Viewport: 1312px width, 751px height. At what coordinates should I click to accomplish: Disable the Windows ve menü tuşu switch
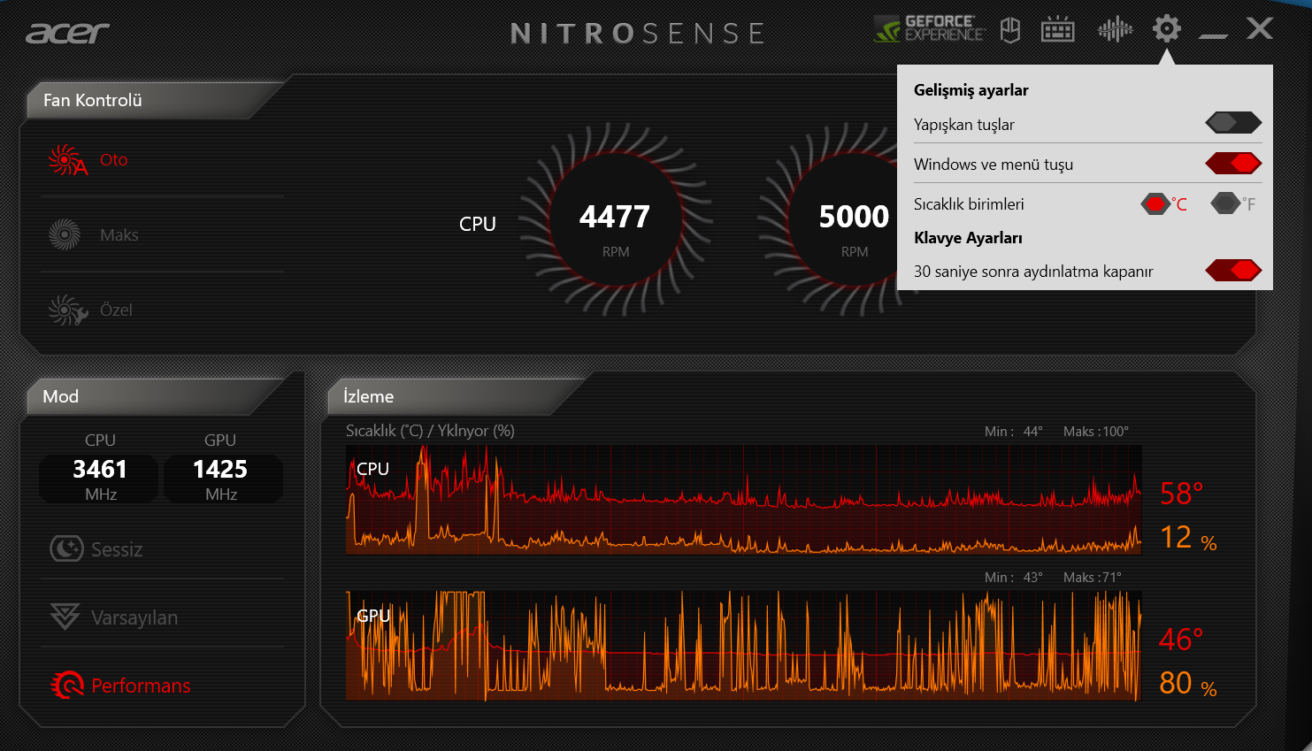pos(1233,163)
